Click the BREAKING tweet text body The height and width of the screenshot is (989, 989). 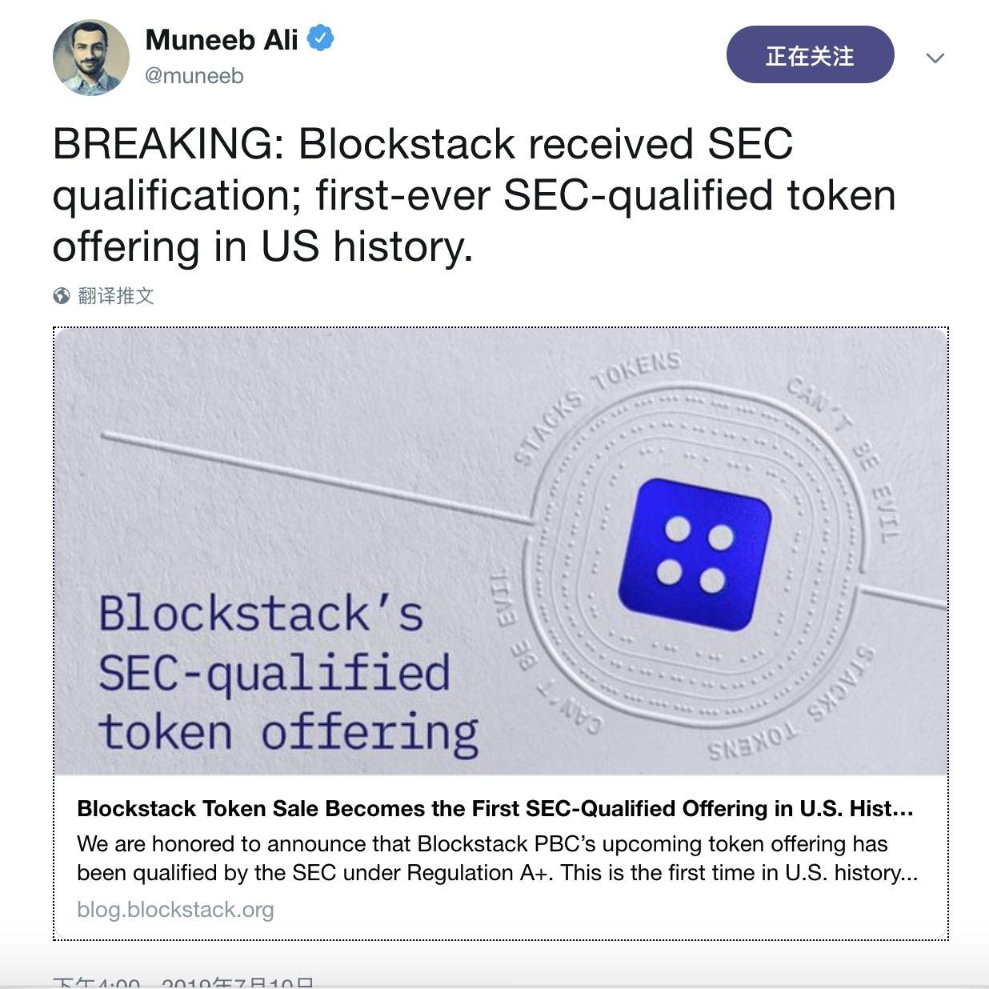pos(474,194)
